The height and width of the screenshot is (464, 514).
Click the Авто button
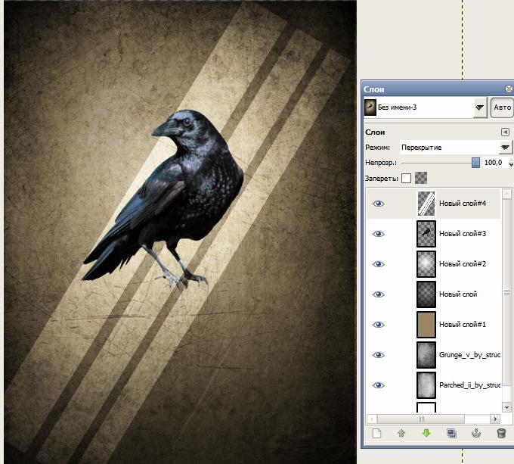(502, 107)
